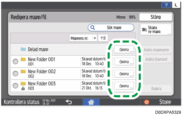The image size is (182, 115).
Task: Click Skapa ny mapp button
Action: [156, 29]
